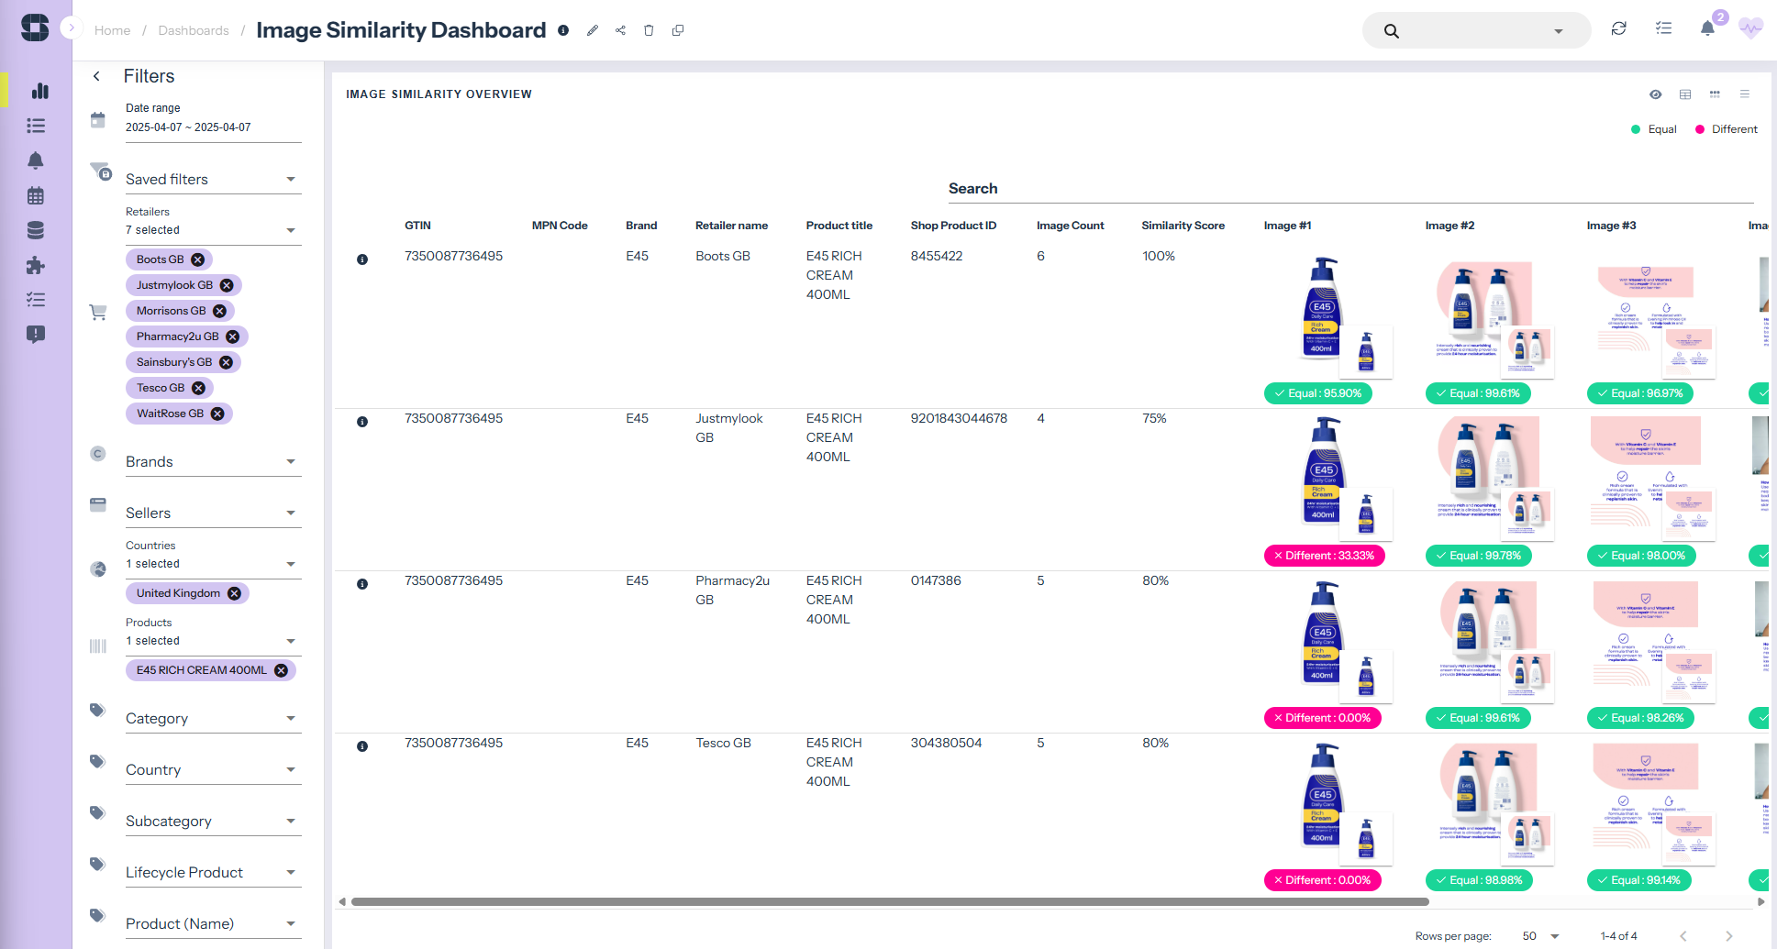Open the Rows per page dropdown
Screen dimensions: 1777x949
[x=1541, y=936]
